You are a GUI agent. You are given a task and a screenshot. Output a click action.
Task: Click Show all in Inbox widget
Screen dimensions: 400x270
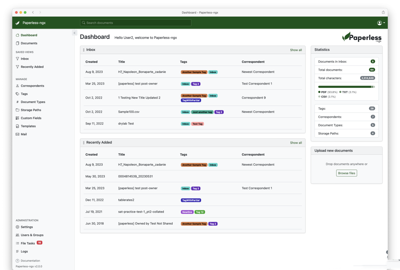(296, 50)
